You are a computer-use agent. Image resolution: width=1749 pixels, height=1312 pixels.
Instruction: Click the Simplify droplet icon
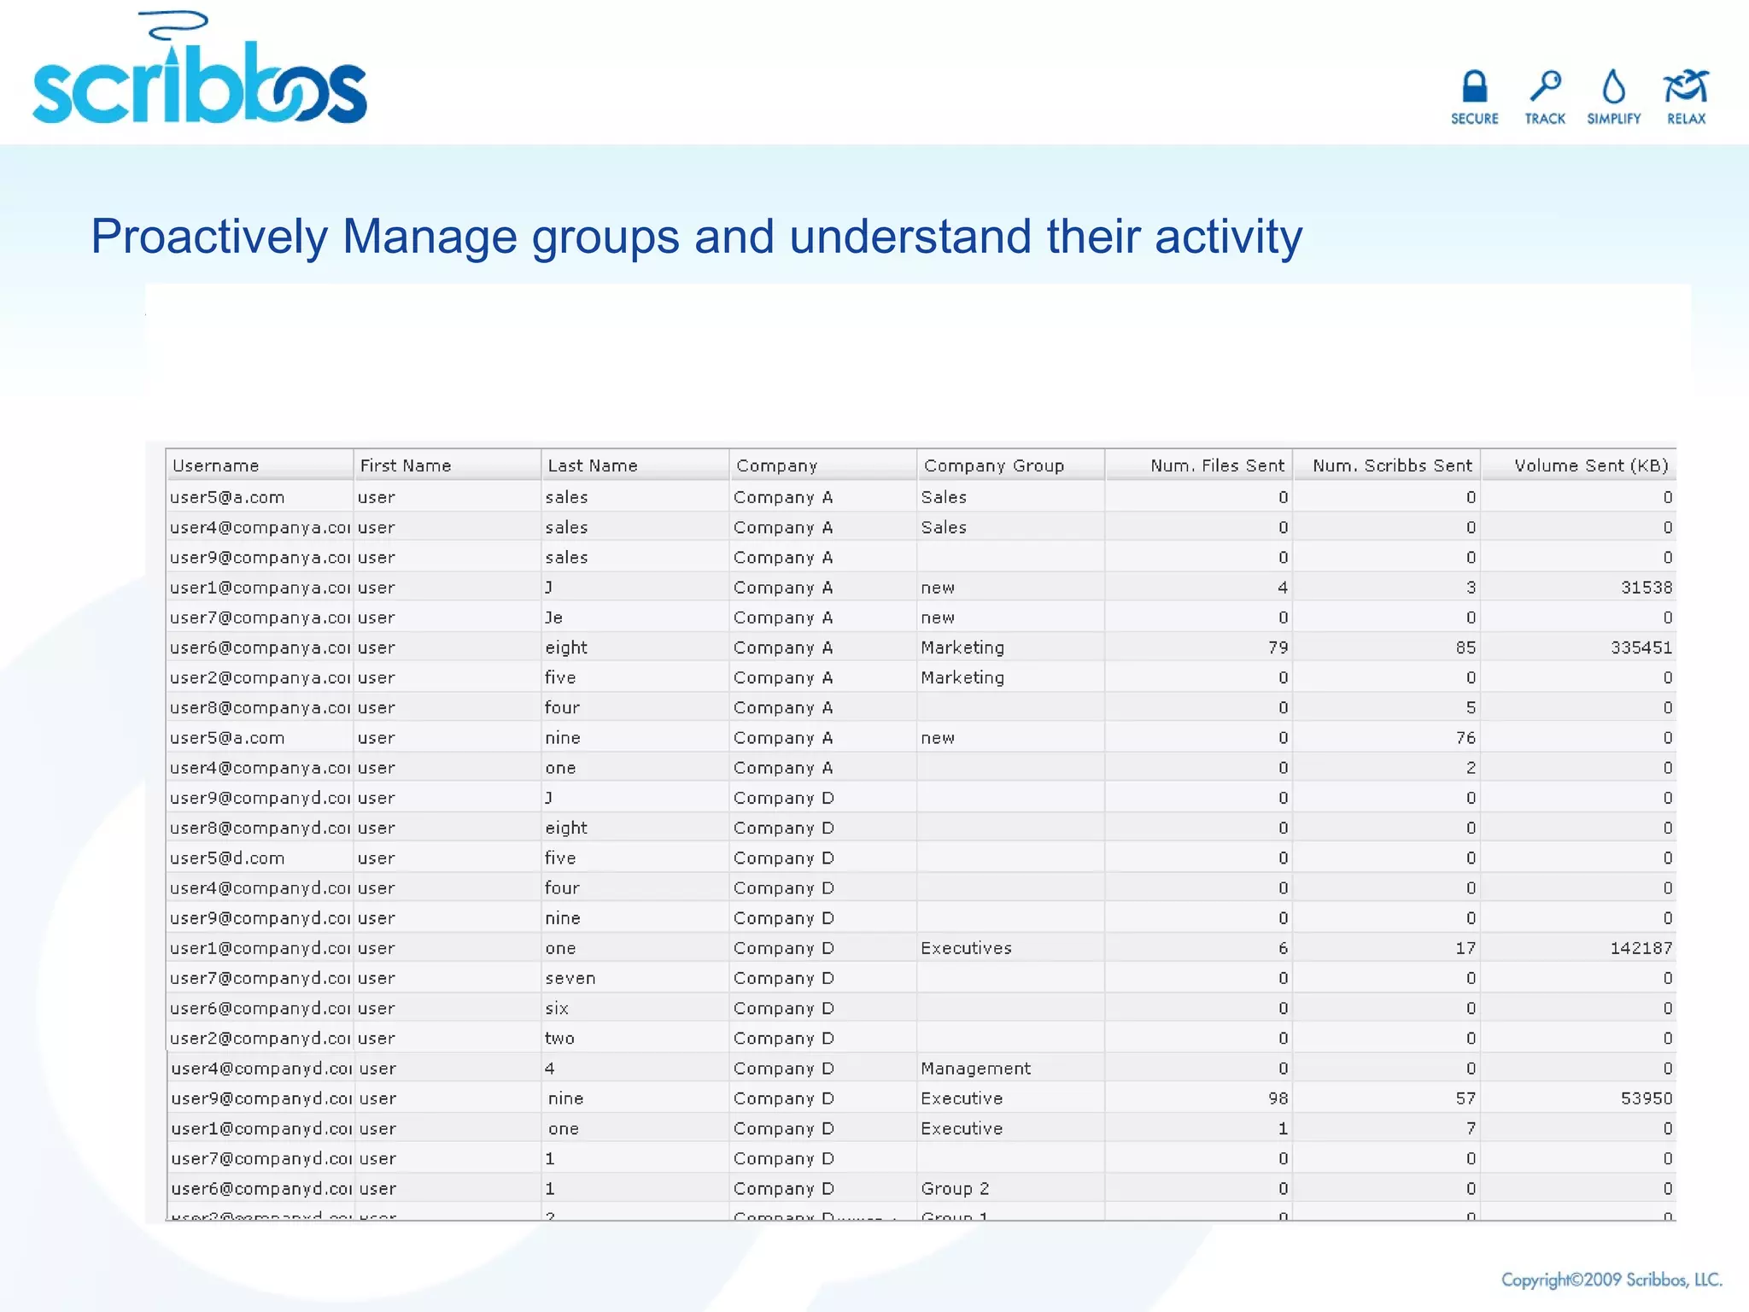1613,86
